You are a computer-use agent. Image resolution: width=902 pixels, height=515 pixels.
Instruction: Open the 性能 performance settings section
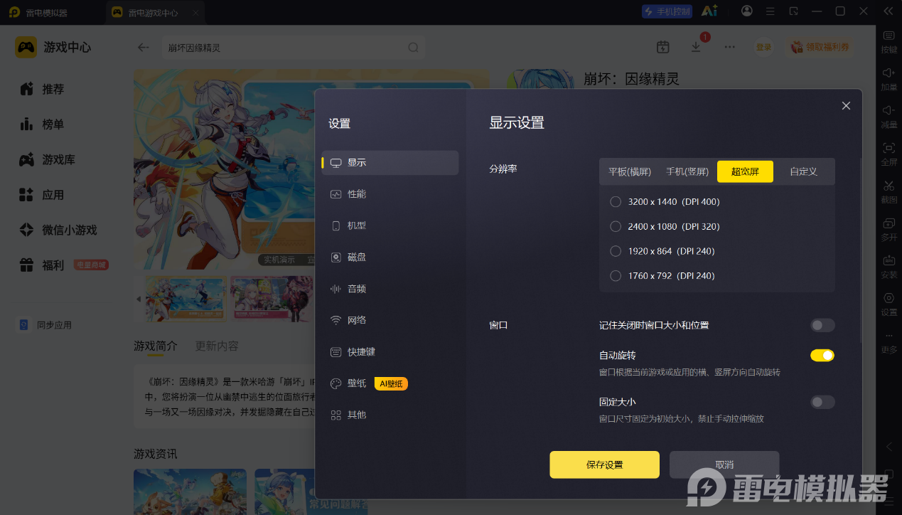point(390,194)
